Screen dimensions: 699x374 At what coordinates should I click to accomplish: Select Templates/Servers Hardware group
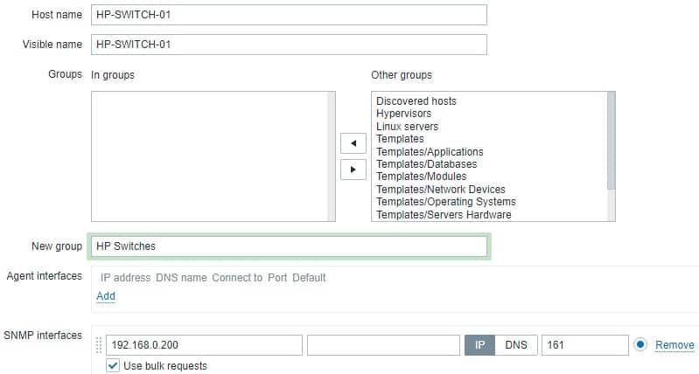pos(444,215)
